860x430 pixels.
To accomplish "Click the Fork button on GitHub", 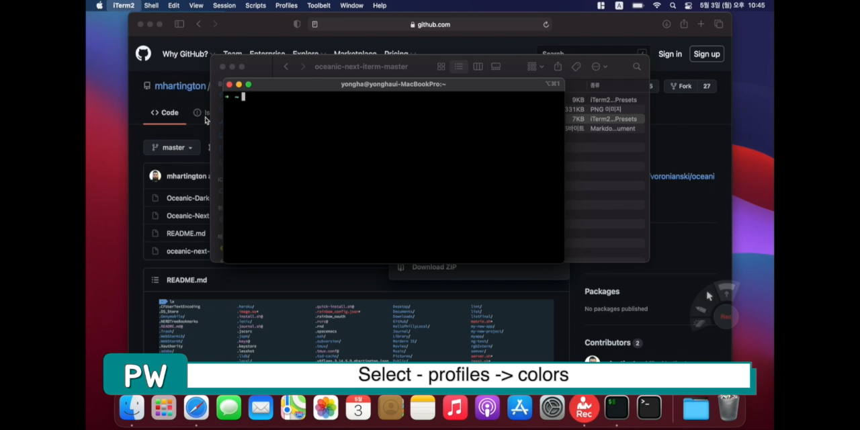I will [x=681, y=86].
